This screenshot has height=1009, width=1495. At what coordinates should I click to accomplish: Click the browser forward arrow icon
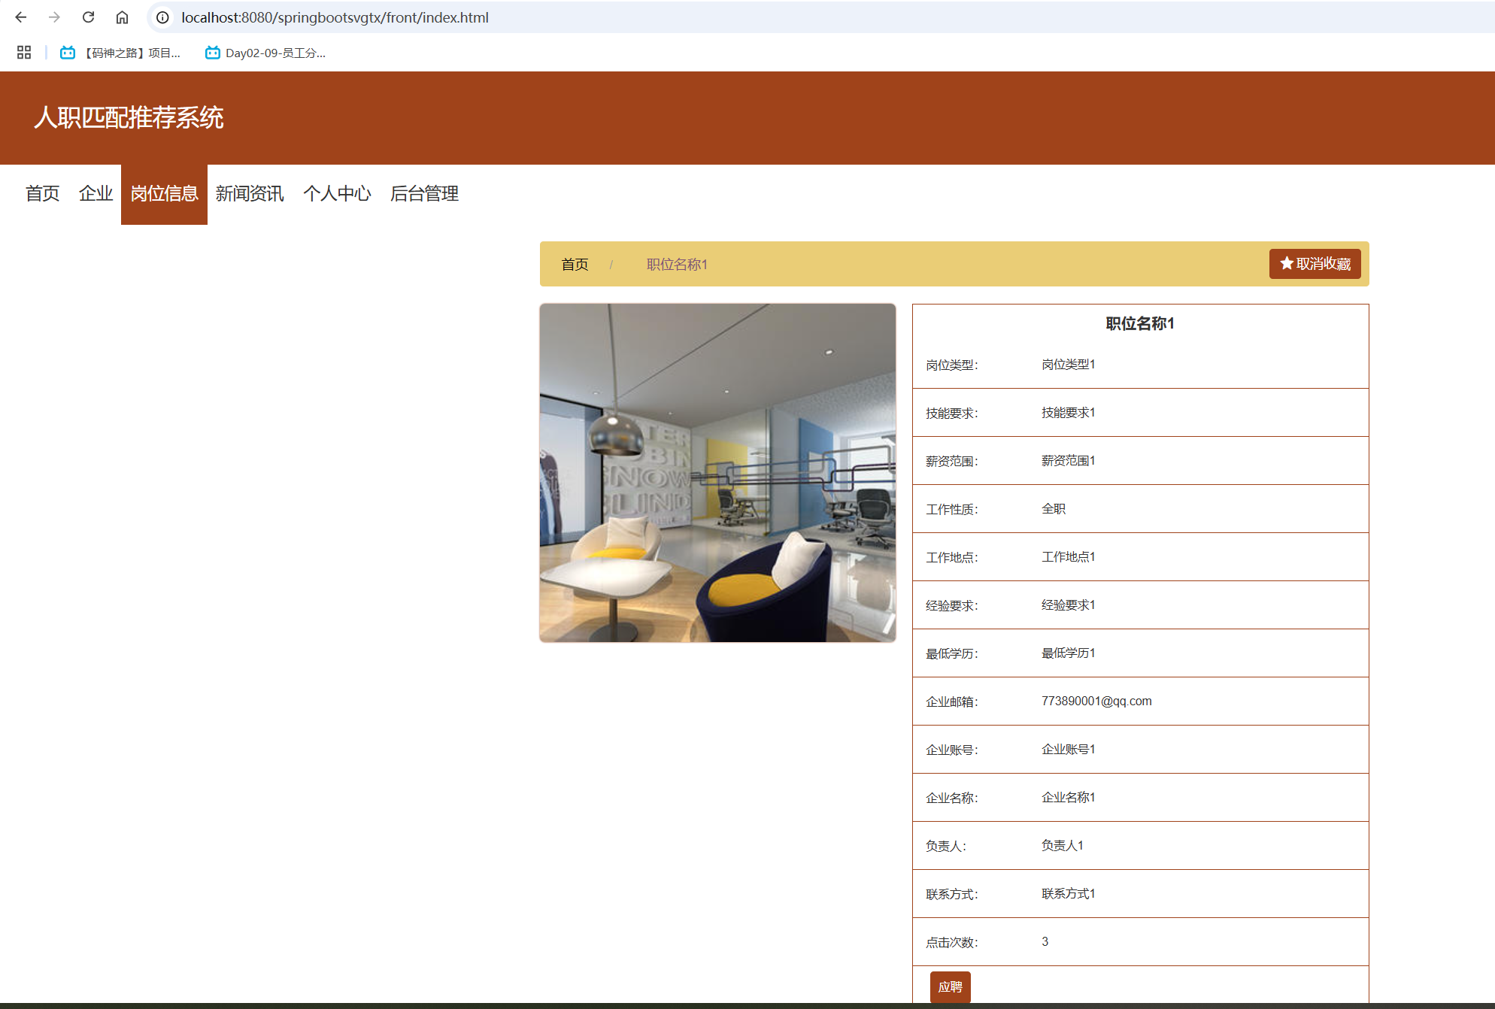click(x=54, y=17)
